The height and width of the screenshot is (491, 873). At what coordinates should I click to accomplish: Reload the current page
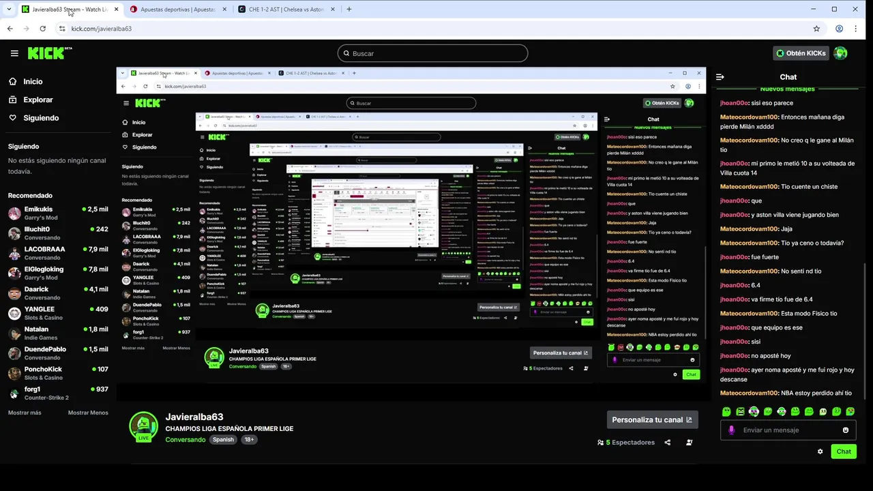click(x=42, y=29)
